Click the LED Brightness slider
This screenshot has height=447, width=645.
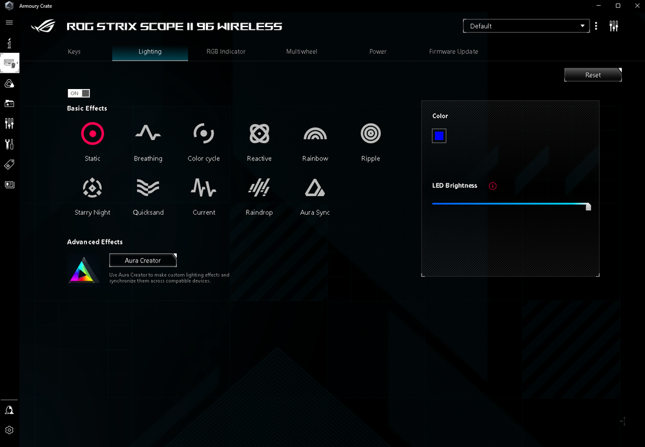tap(511, 204)
